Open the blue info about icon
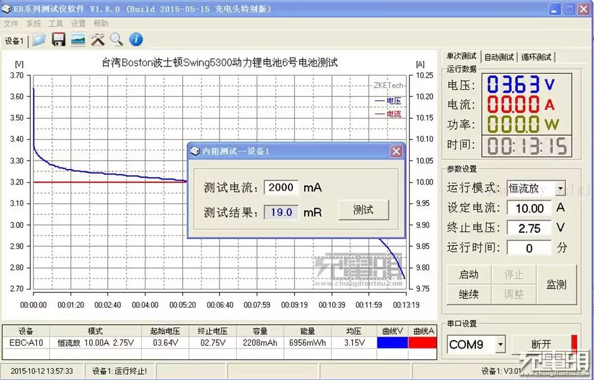 [x=136, y=40]
